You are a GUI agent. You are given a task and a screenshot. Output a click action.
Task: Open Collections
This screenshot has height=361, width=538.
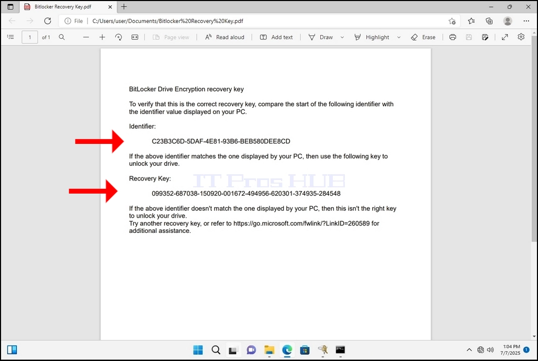click(489, 21)
